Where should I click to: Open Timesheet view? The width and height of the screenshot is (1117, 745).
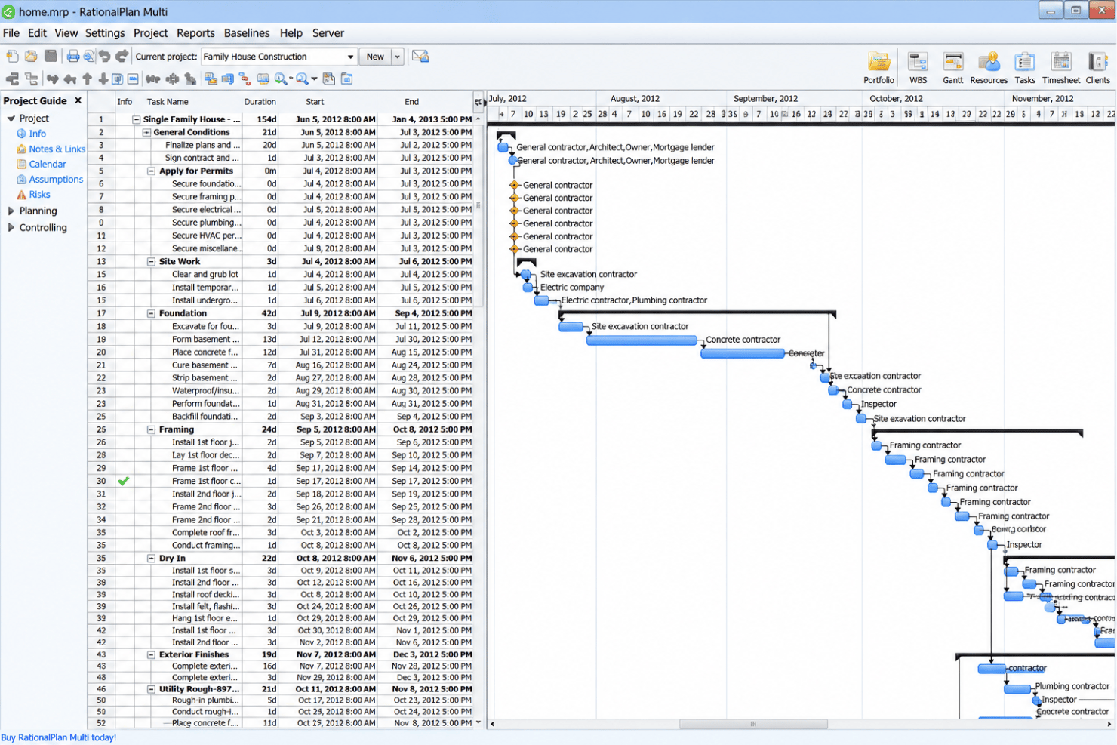(x=1061, y=68)
